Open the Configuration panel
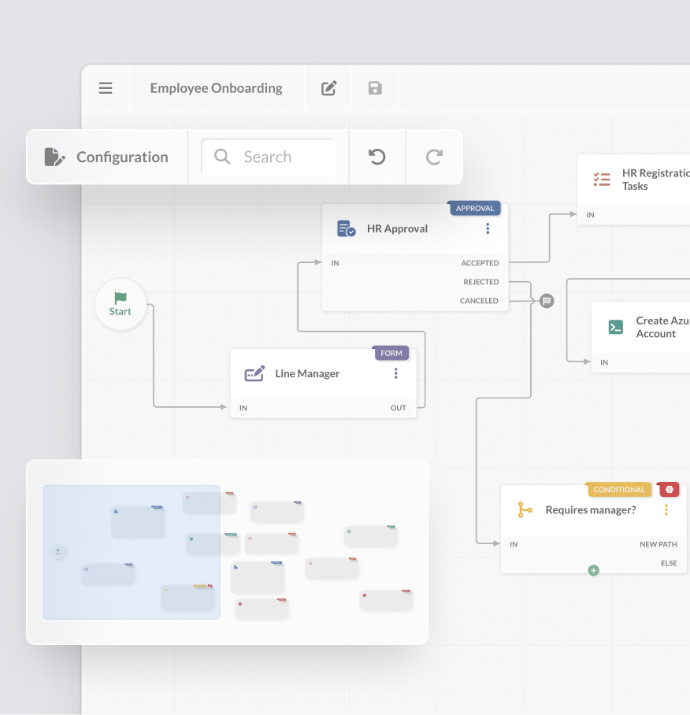This screenshot has height=715, width=690. click(x=107, y=157)
